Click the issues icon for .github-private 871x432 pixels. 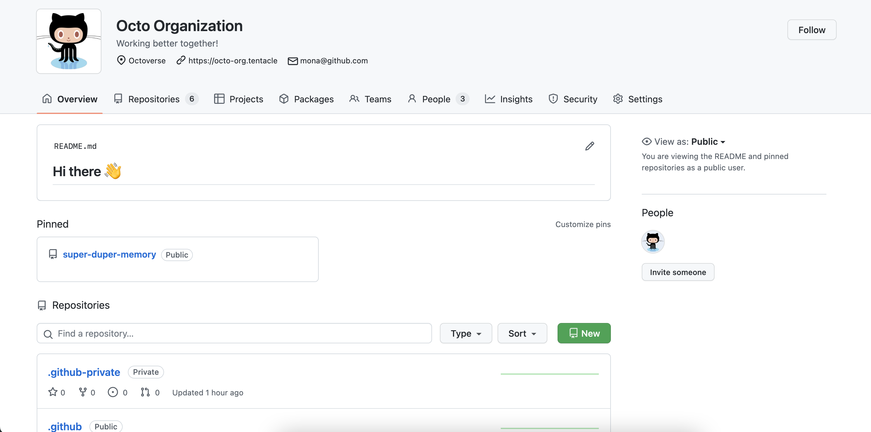click(113, 392)
